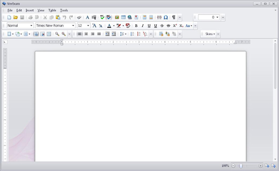Open the Skins button menu

click(210, 34)
